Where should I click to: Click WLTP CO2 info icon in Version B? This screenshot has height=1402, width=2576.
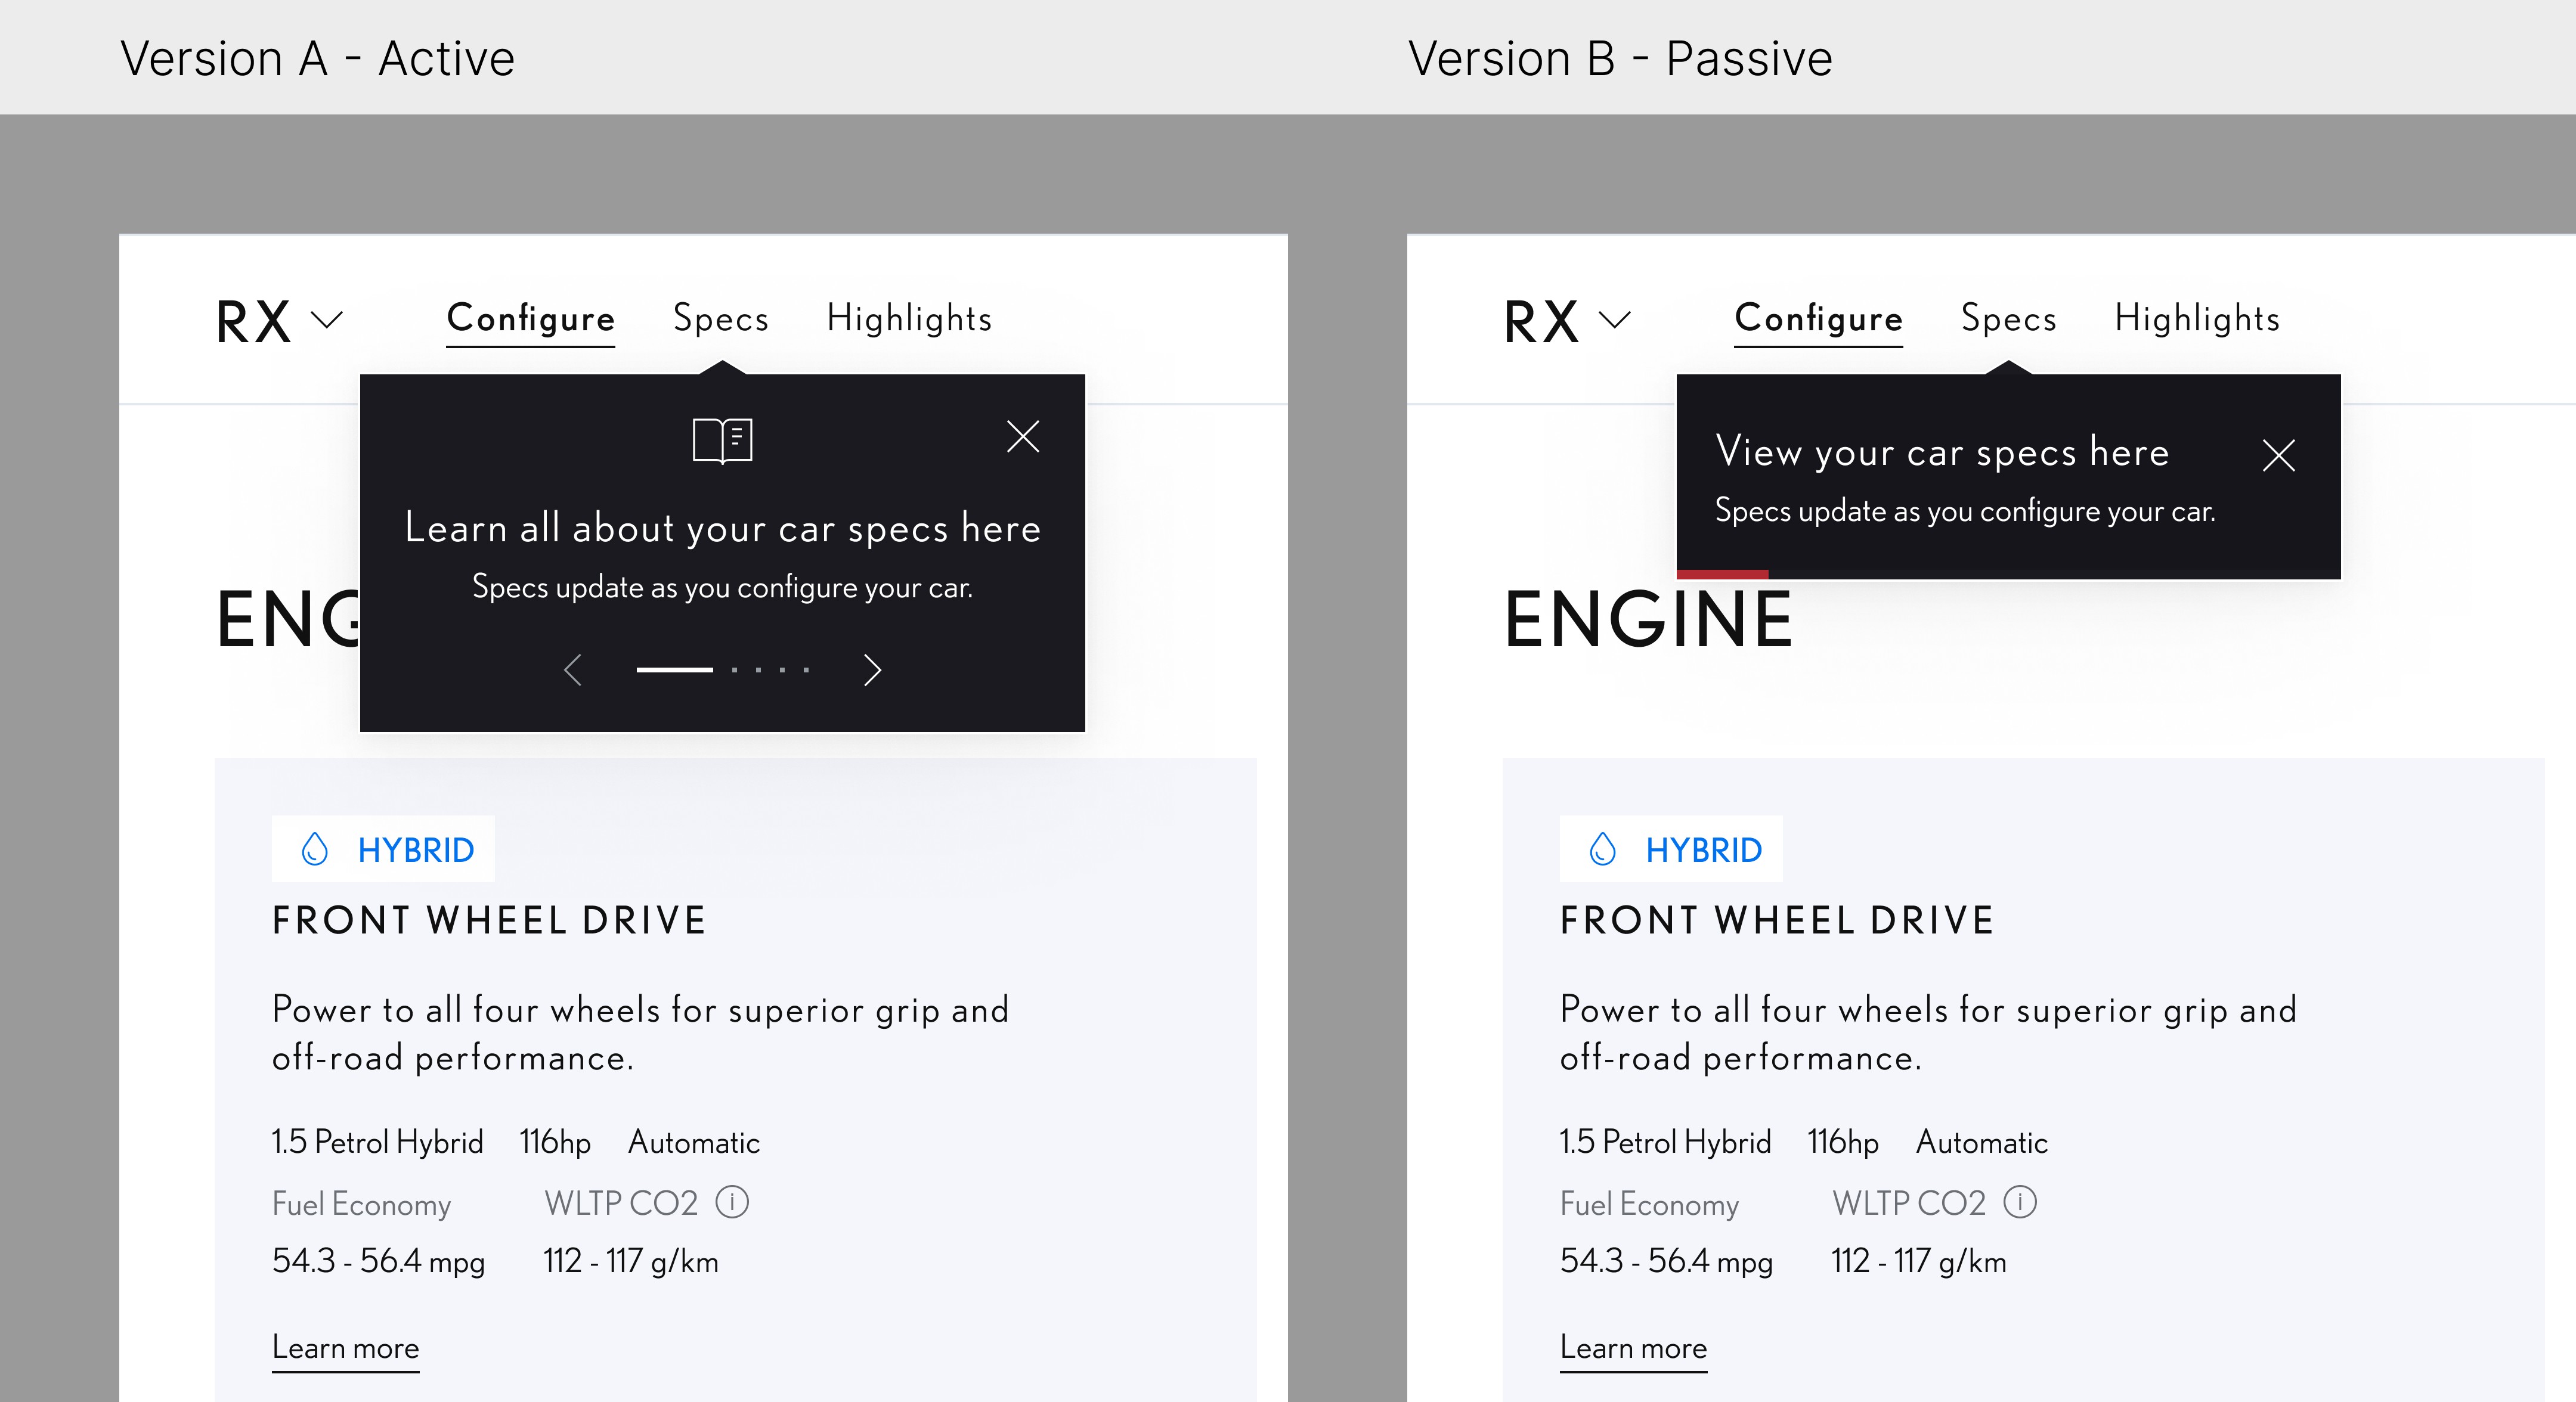click(x=2020, y=1202)
